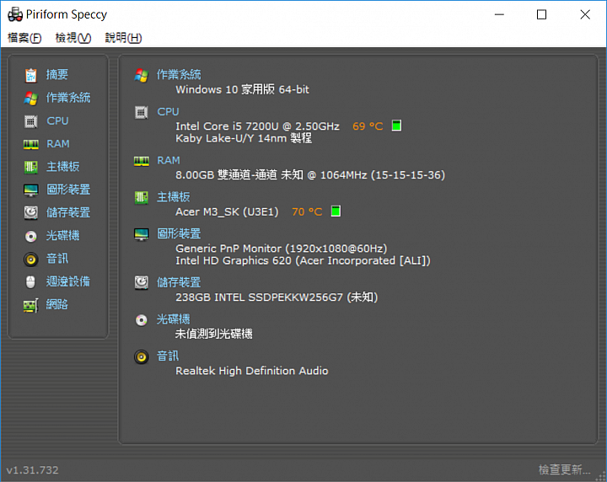
Task: Click Realtek High Definition Audio text
Action: pyautogui.click(x=251, y=371)
